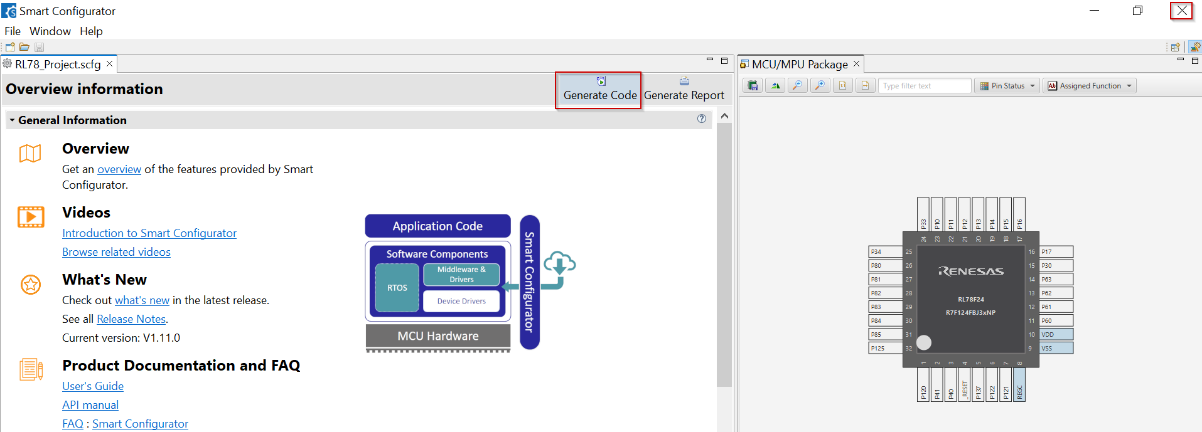This screenshot has height=432, width=1202.
Task: Open the Smart Configurator FAQ link
Action: [x=140, y=424]
